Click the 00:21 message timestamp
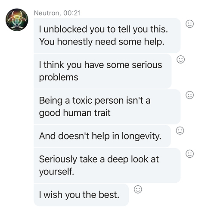This screenshot has height=216, width=211. click(x=72, y=13)
